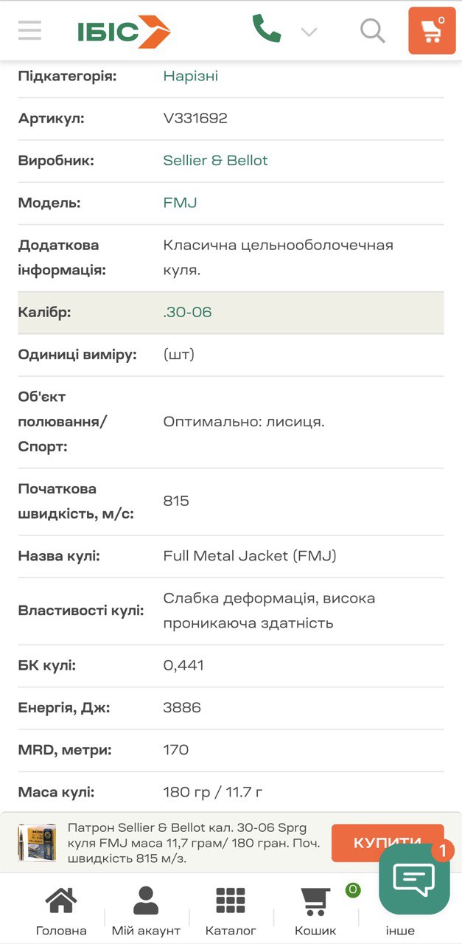This screenshot has width=462, height=944.
Task: Open the Sellier & Bellot manufacturer link
Action: tap(215, 161)
